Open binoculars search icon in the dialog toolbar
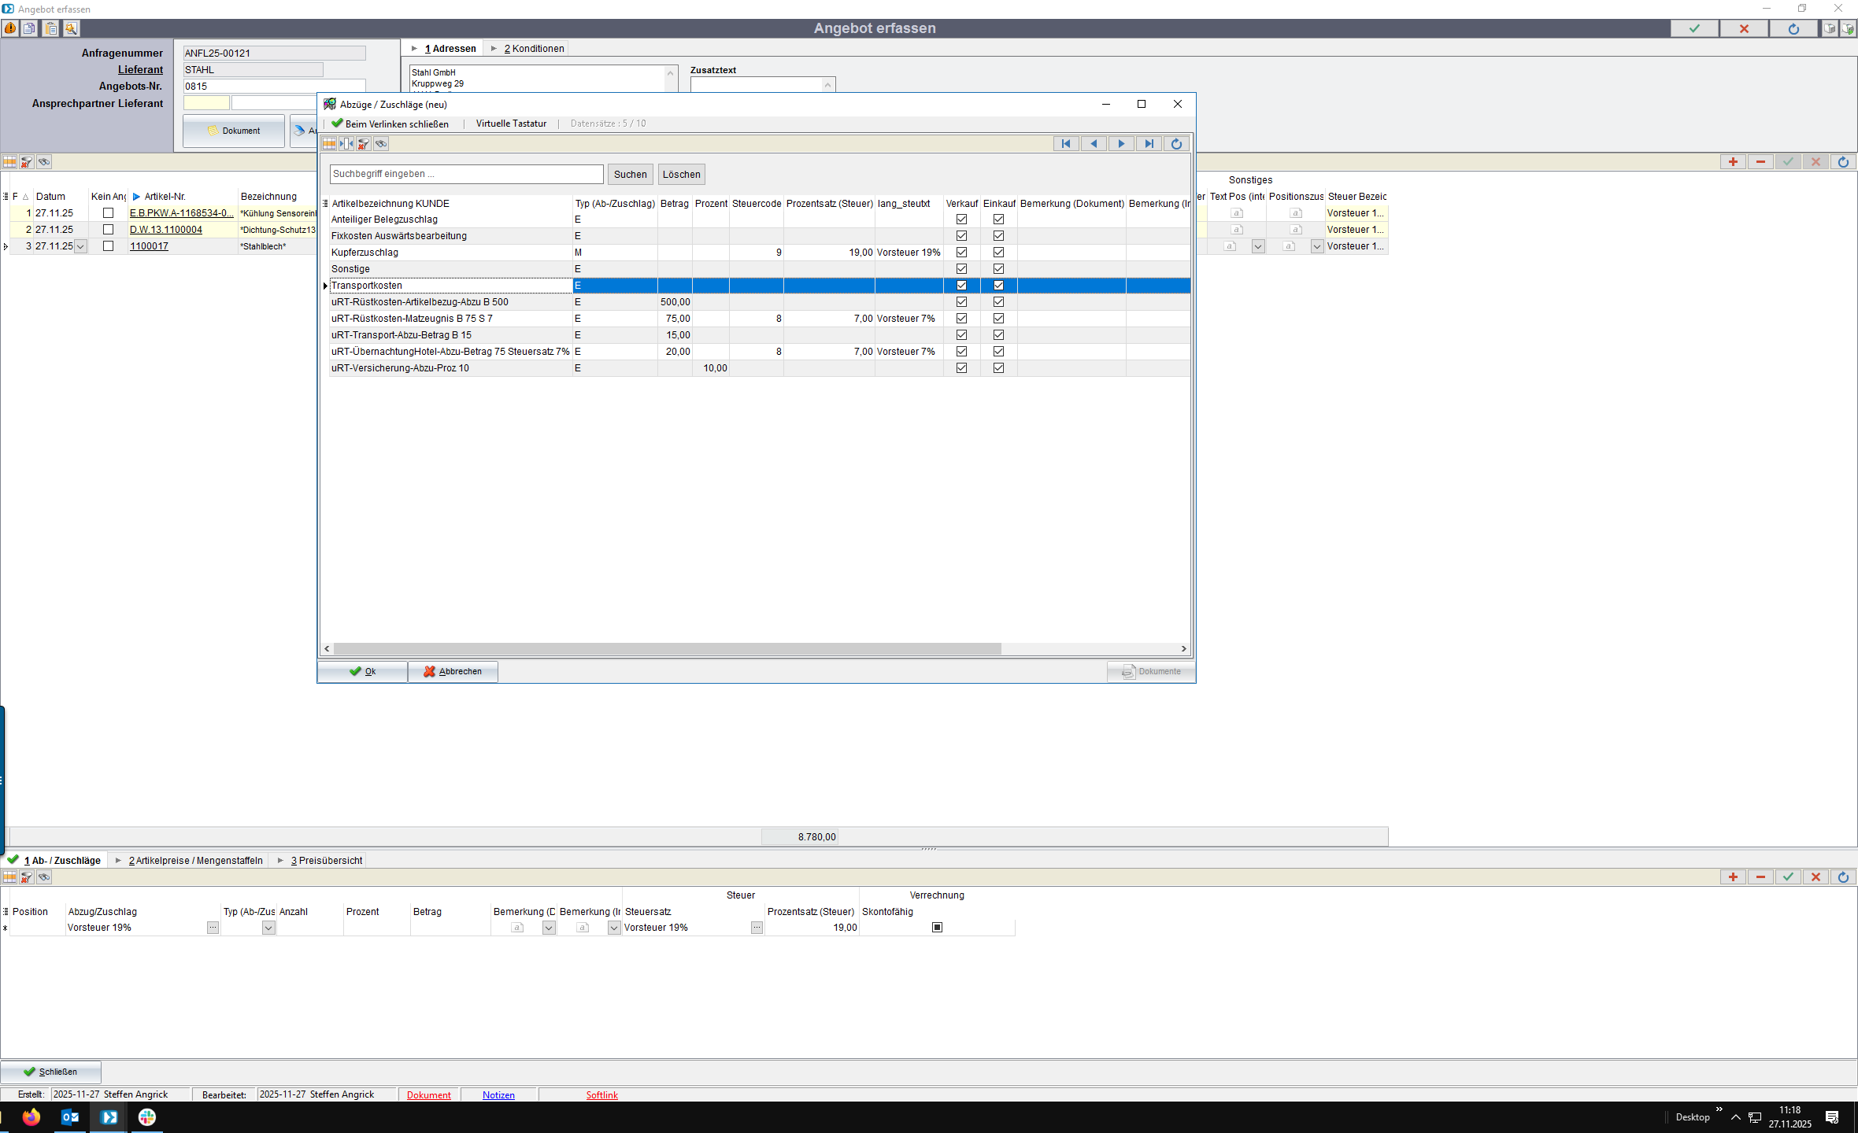The width and height of the screenshot is (1858, 1133). (381, 143)
